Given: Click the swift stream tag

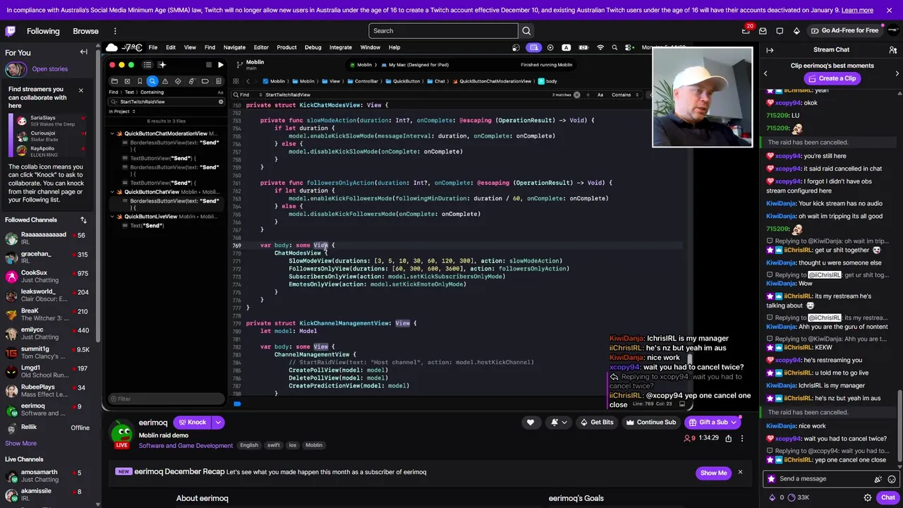Looking at the screenshot, I should click(273, 445).
